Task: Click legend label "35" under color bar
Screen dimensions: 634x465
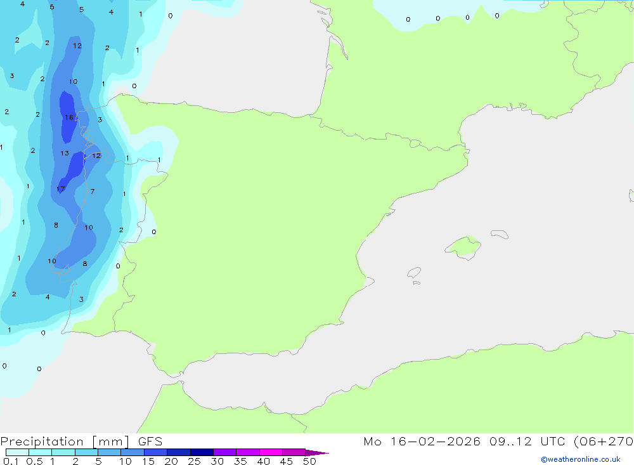Action: point(240,461)
